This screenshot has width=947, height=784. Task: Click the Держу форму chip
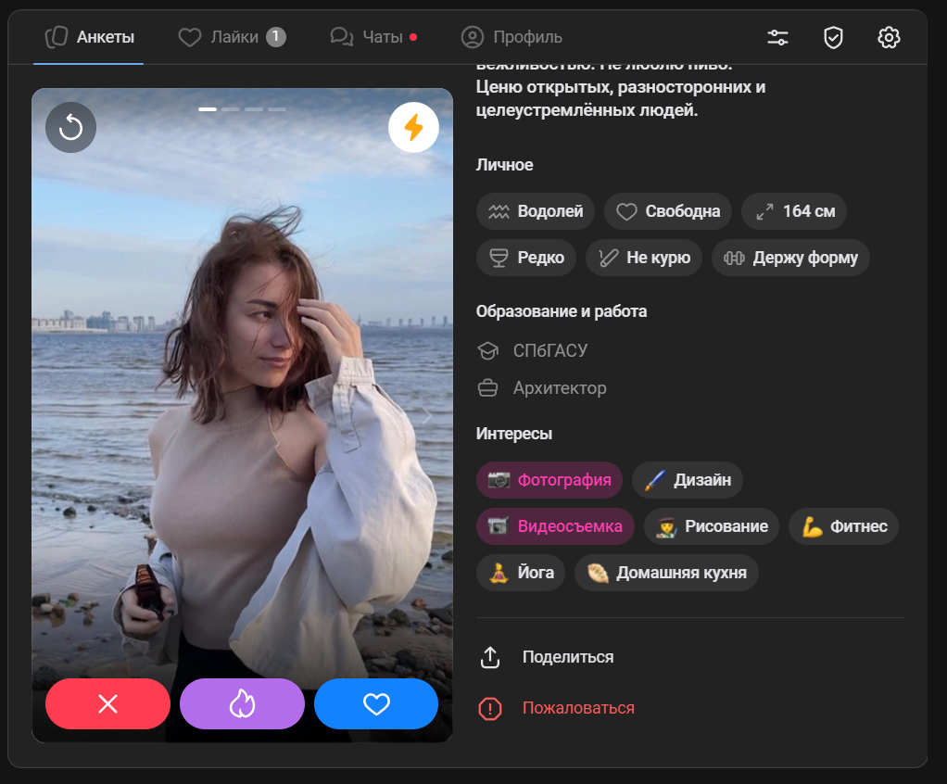tap(790, 258)
